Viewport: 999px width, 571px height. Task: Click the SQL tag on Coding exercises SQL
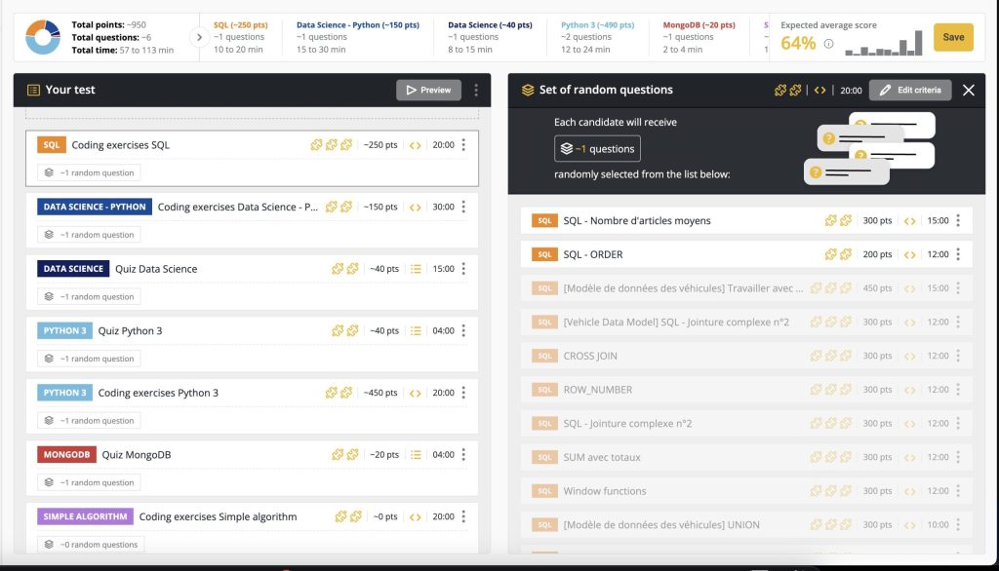point(52,145)
